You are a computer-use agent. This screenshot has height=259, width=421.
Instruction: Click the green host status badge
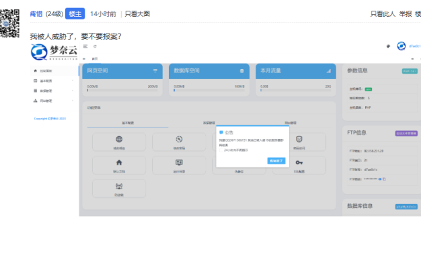point(369,89)
